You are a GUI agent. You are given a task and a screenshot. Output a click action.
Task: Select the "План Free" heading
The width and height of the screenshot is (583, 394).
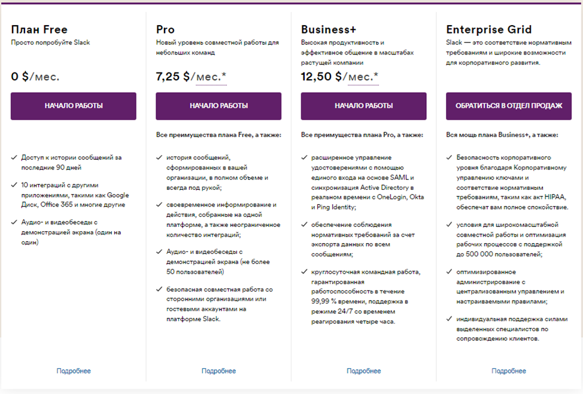tap(39, 29)
